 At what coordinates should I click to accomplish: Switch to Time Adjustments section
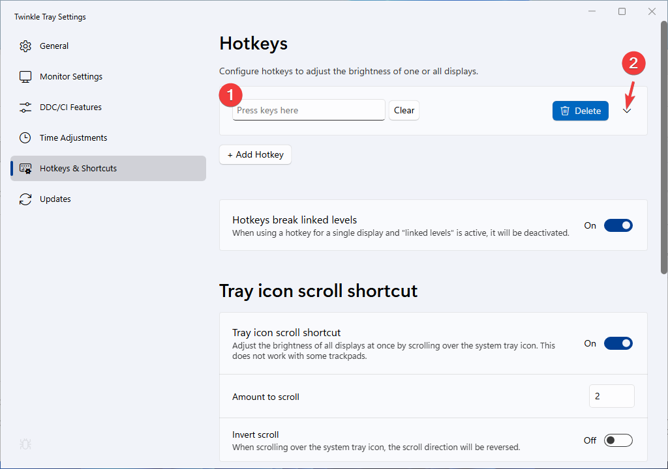pos(73,138)
